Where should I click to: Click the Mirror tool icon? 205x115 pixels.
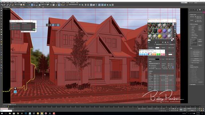tap(80, 5)
